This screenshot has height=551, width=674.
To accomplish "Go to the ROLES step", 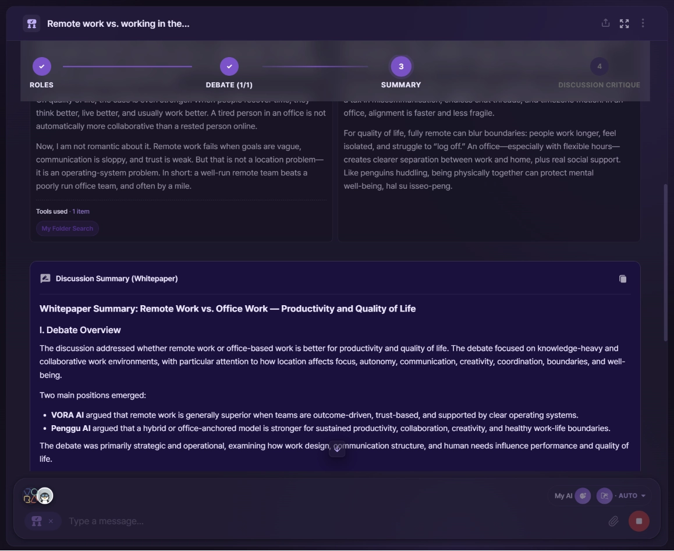I will pos(42,66).
